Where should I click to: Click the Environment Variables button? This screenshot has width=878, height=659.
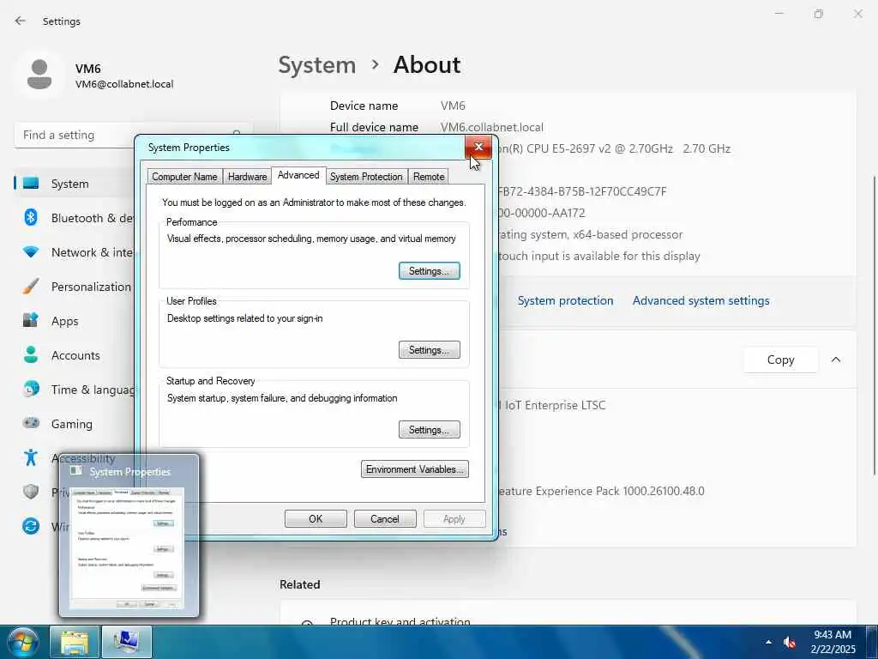pos(414,469)
